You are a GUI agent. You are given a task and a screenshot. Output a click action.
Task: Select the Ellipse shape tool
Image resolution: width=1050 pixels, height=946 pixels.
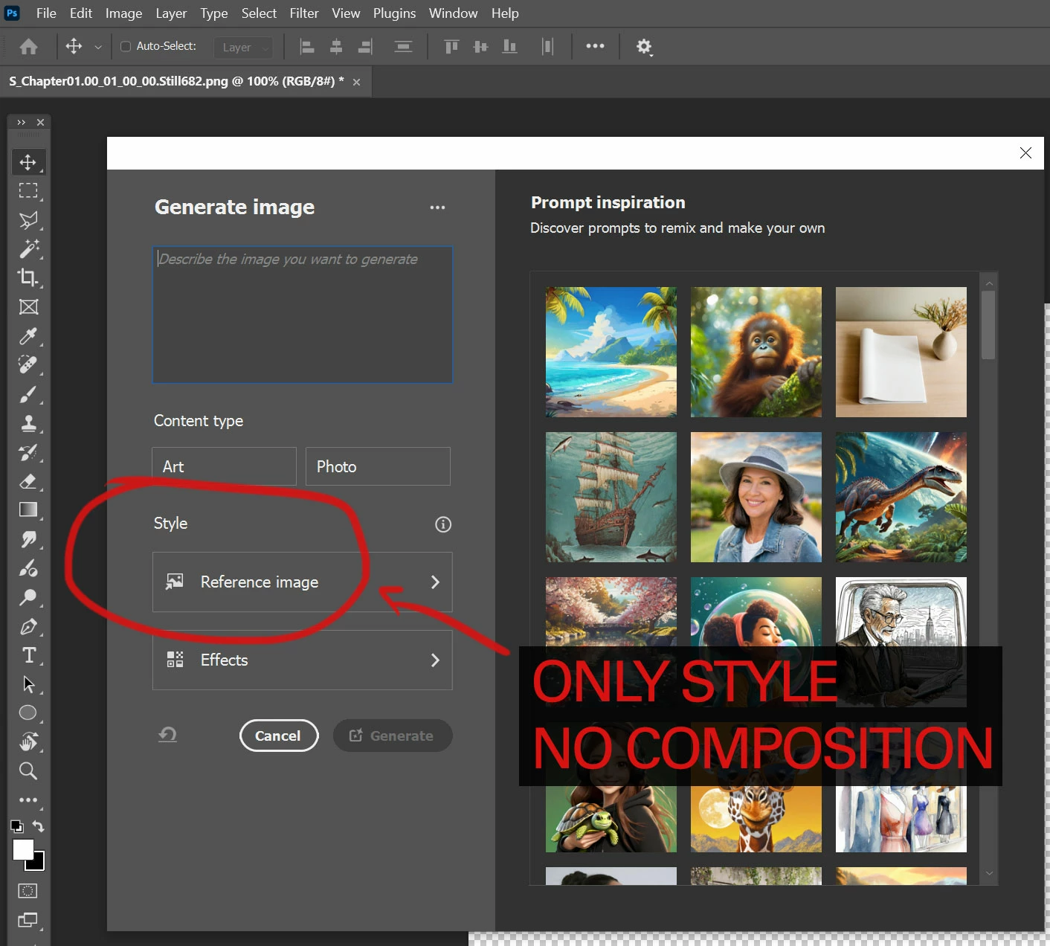tap(28, 712)
